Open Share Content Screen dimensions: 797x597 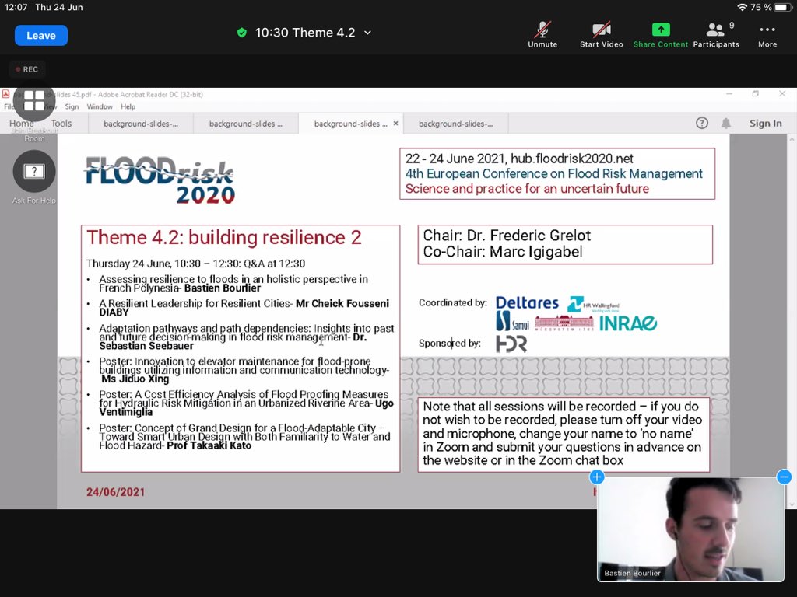coord(660,34)
